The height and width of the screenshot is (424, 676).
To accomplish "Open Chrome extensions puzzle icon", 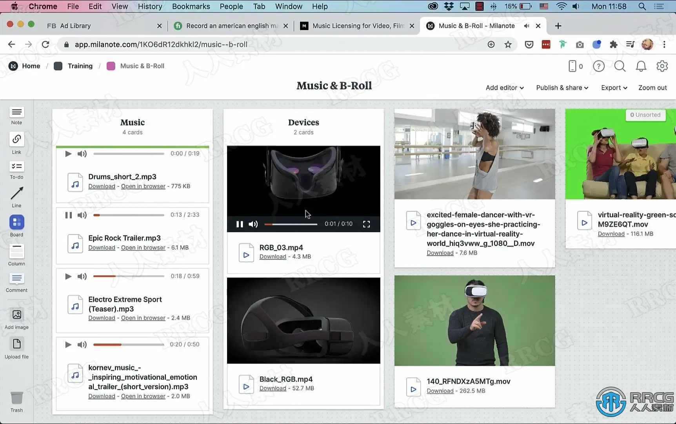I will click(614, 44).
